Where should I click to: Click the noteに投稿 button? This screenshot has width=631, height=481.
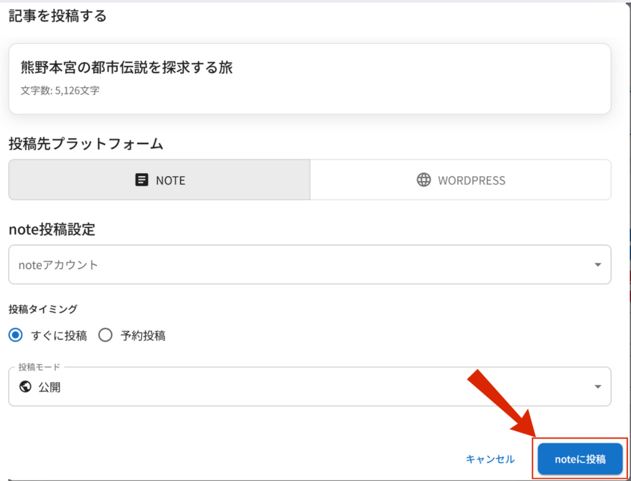coord(580,459)
